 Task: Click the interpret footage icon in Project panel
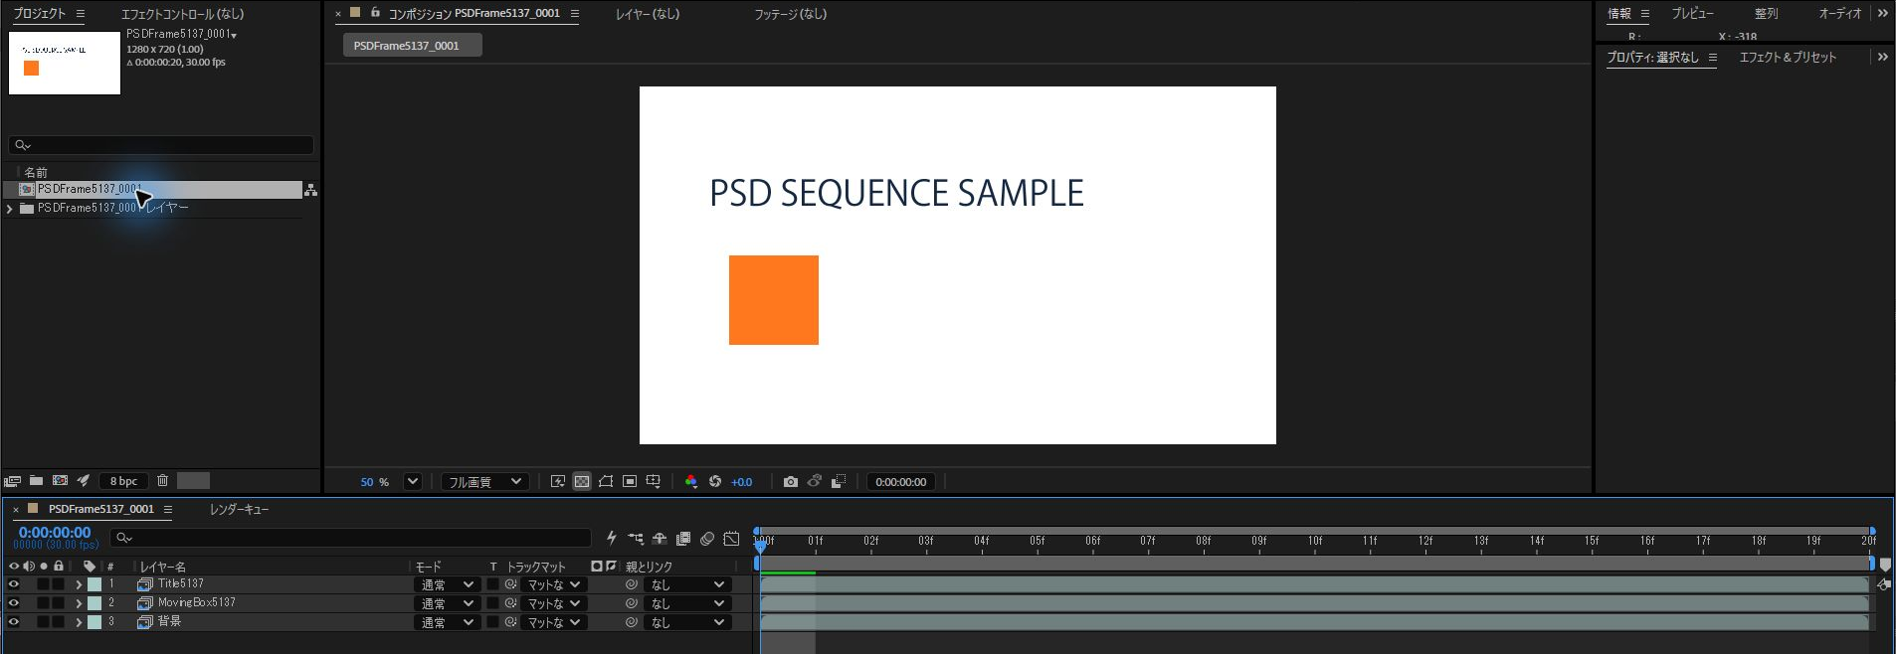click(x=13, y=481)
